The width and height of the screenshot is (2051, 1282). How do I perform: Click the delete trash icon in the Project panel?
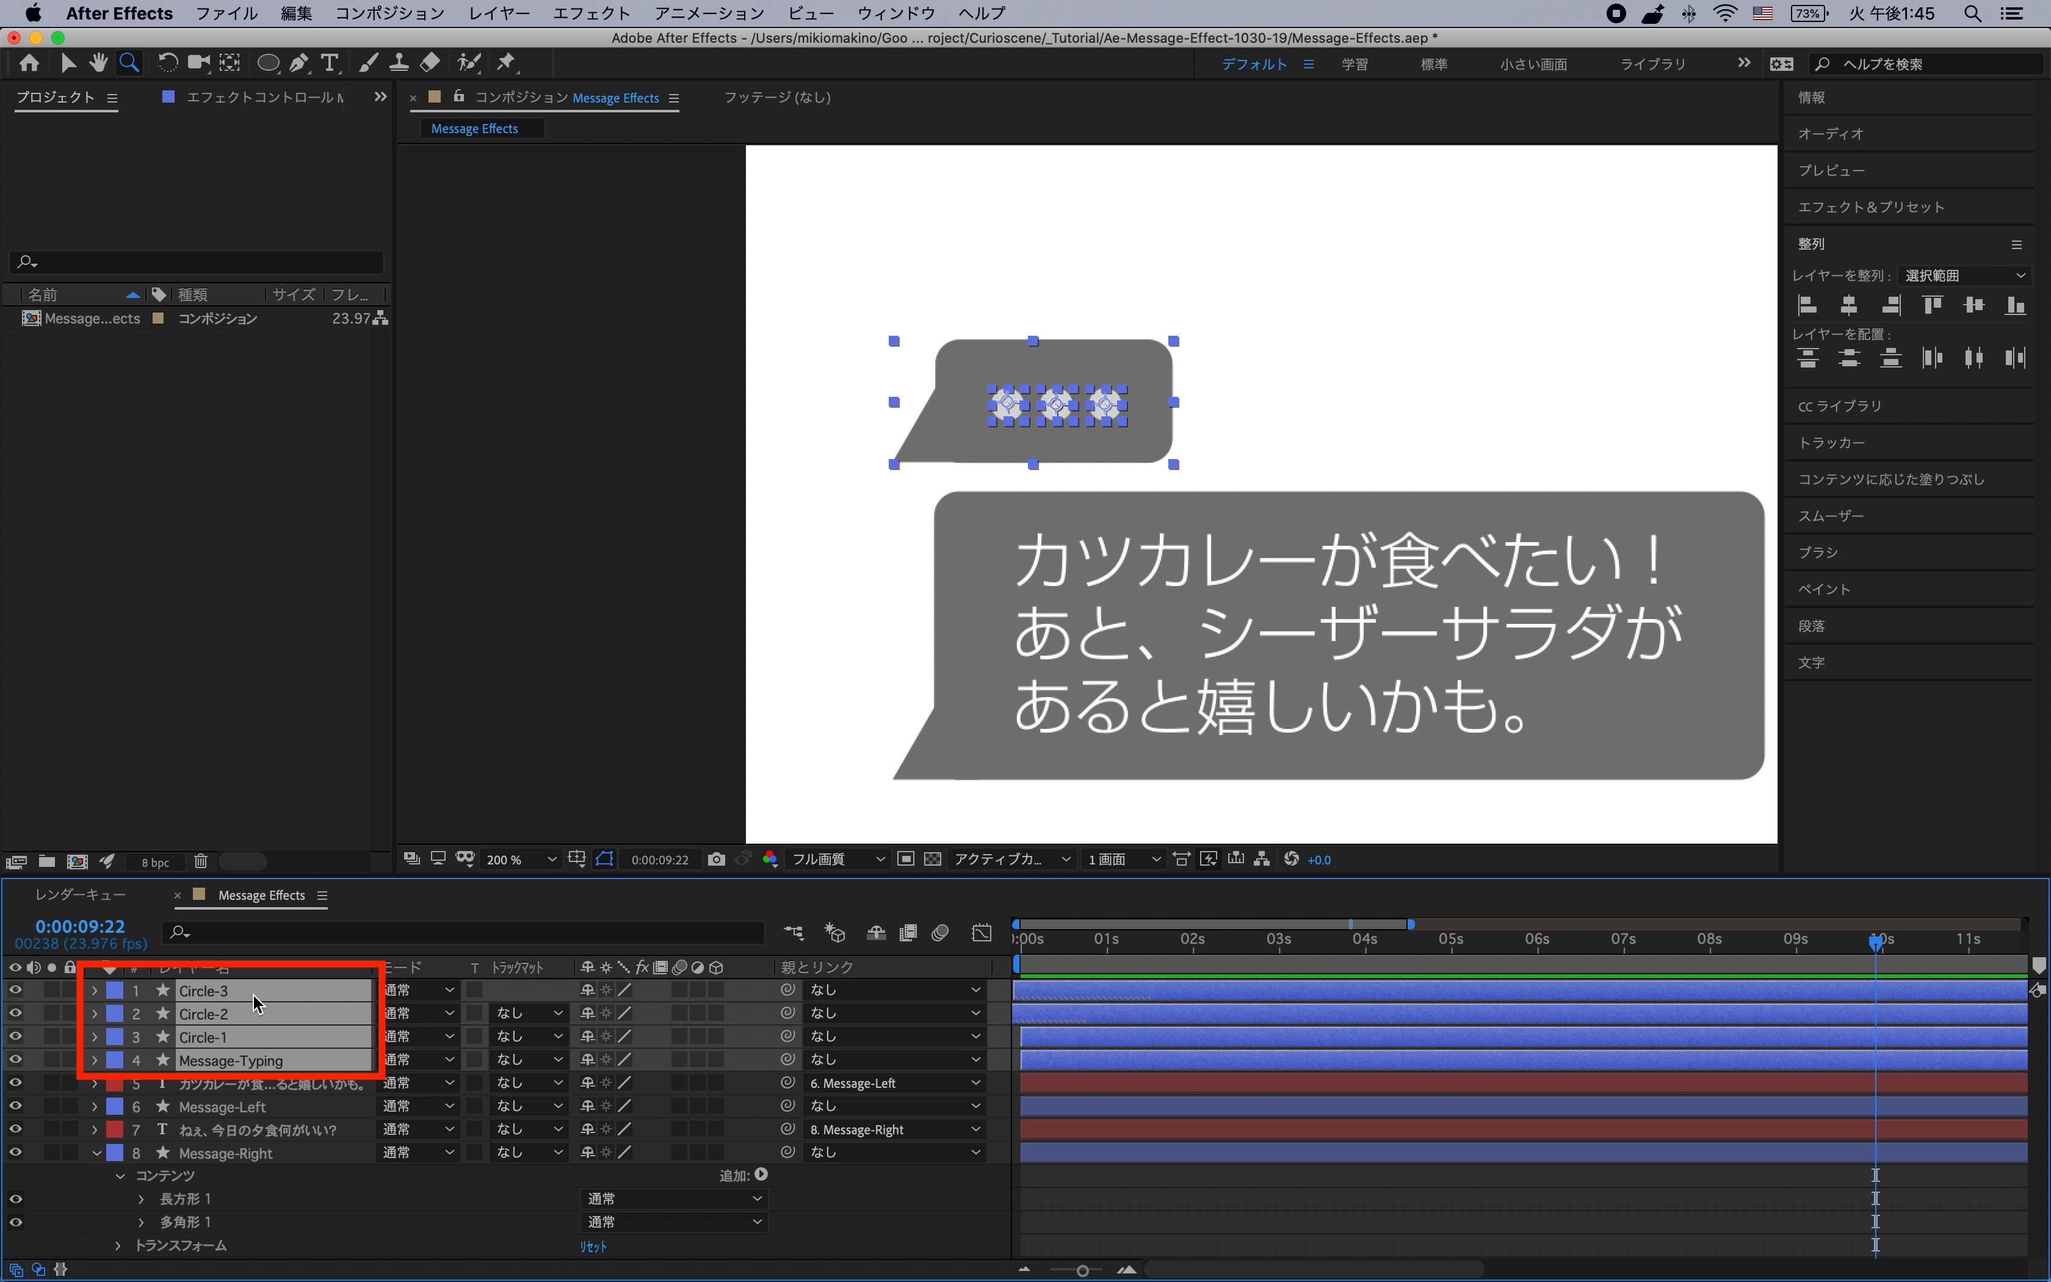[x=200, y=861]
